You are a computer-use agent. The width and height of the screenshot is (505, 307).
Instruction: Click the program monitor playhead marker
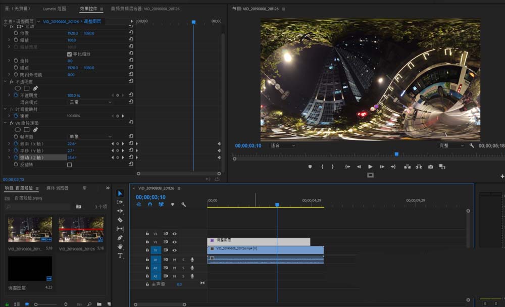click(396, 154)
